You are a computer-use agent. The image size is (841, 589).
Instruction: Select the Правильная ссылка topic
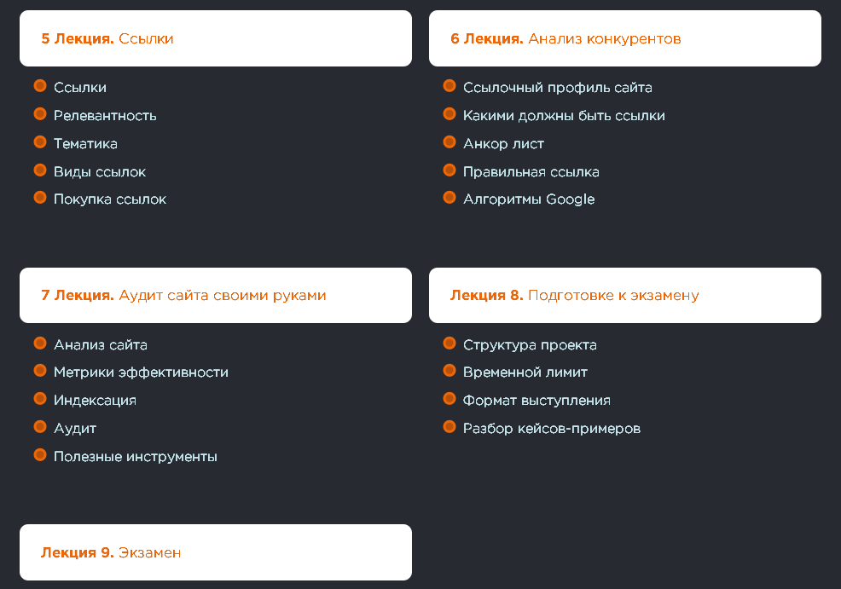(531, 172)
